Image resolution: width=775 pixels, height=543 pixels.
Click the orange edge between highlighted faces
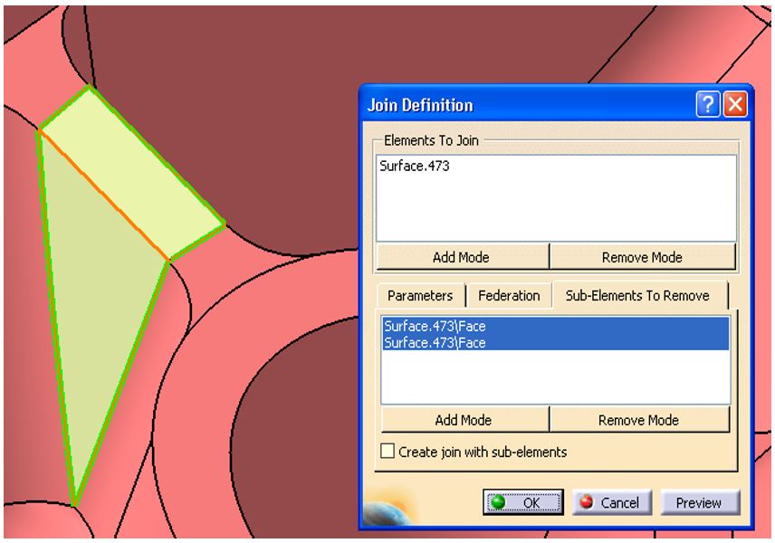[x=104, y=195]
